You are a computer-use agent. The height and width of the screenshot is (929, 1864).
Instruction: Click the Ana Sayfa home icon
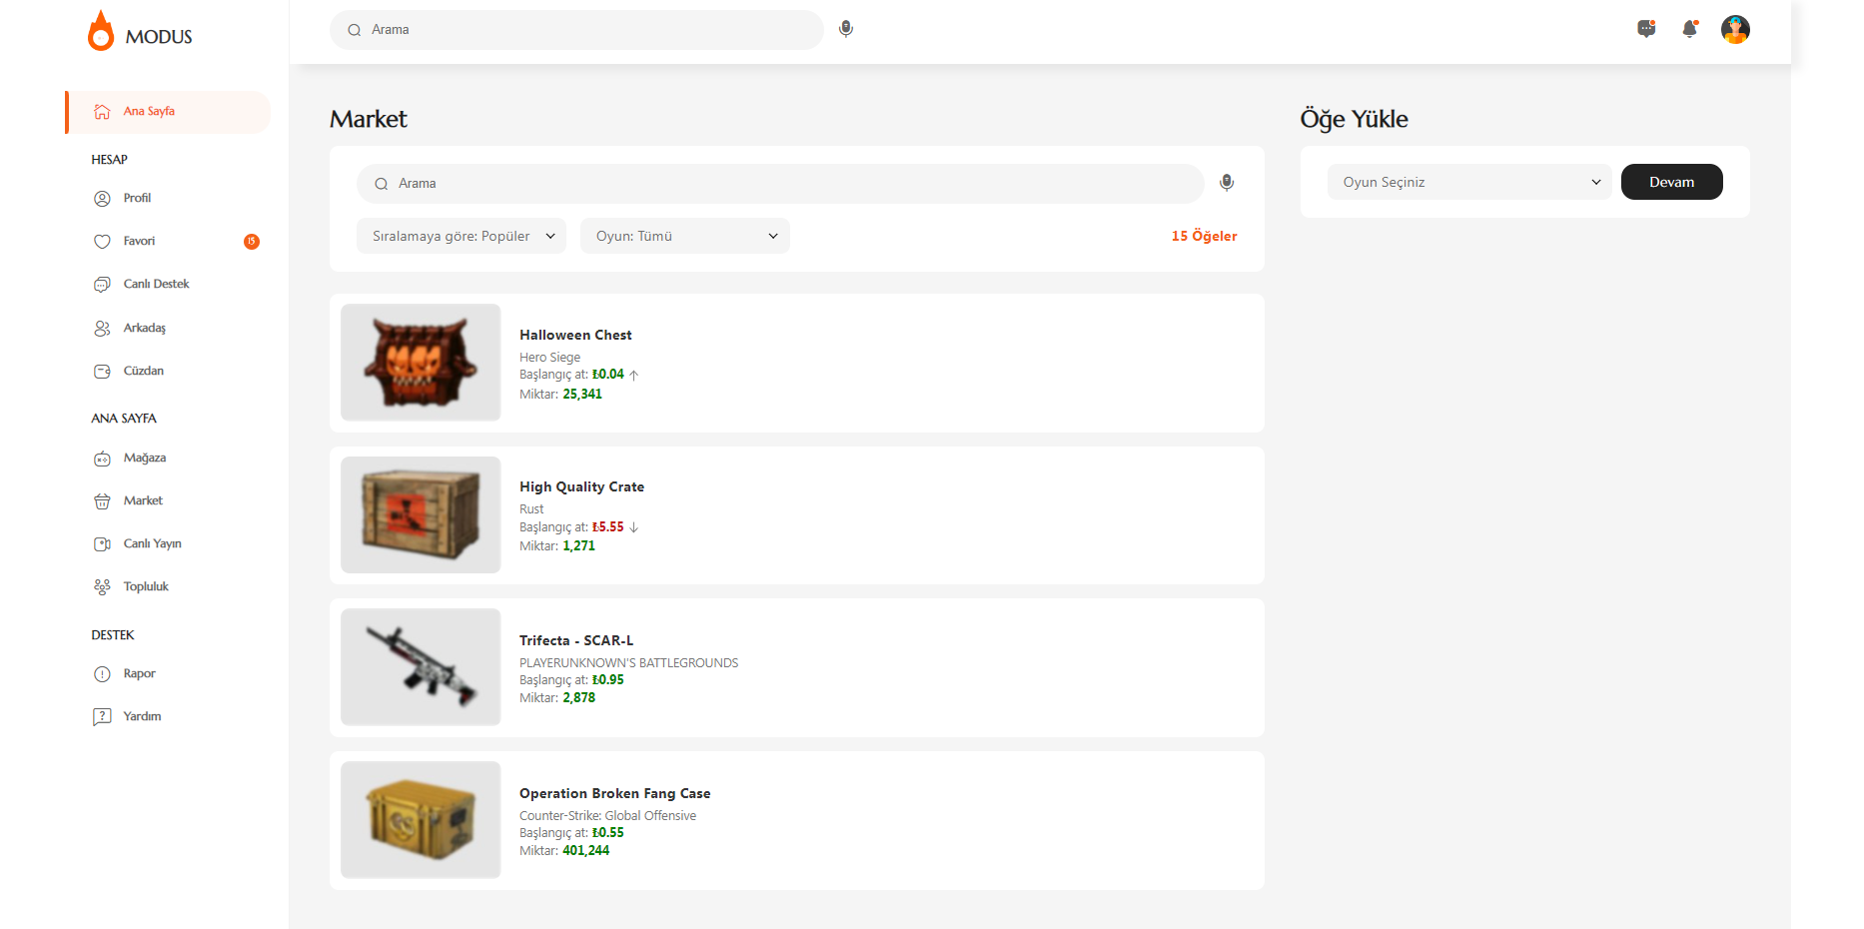[102, 112]
